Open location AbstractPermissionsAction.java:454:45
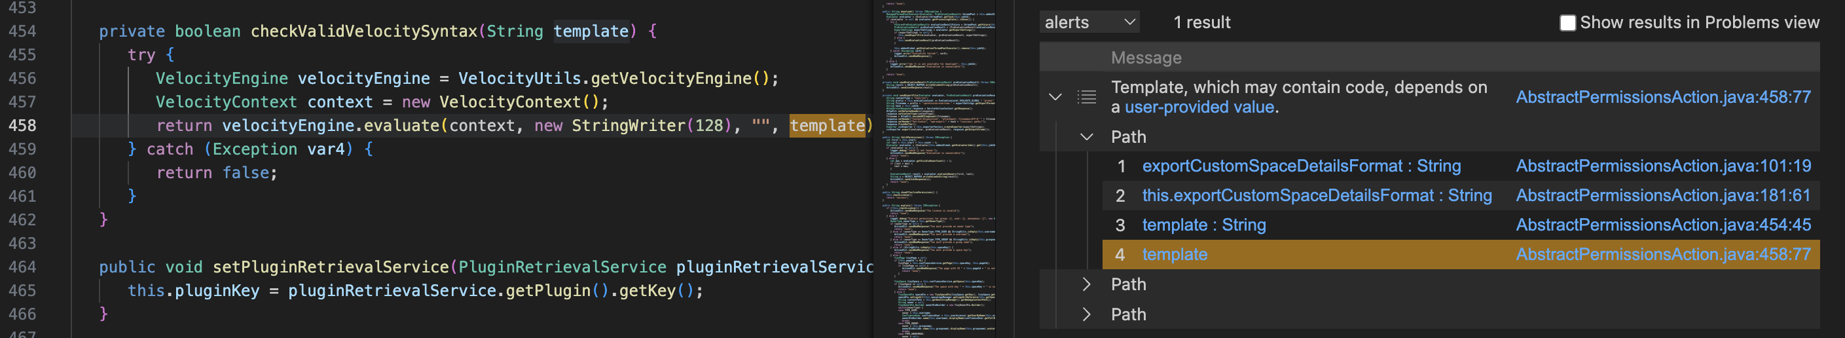The width and height of the screenshot is (1845, 338). pyautogui.click(x=1662, y=225)
